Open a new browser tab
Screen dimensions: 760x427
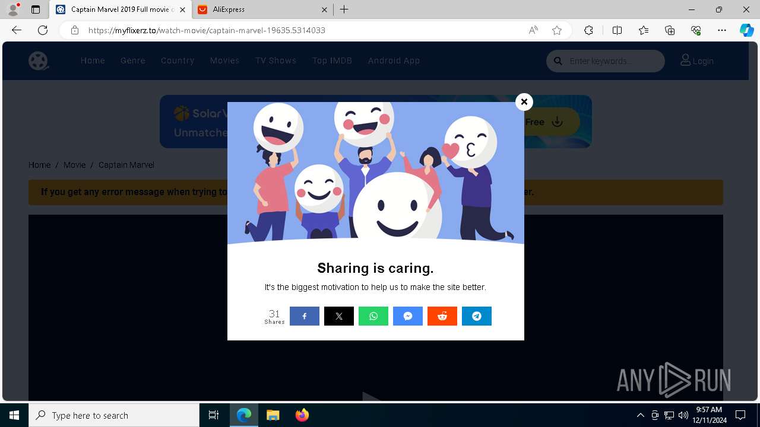pos(344,9)
